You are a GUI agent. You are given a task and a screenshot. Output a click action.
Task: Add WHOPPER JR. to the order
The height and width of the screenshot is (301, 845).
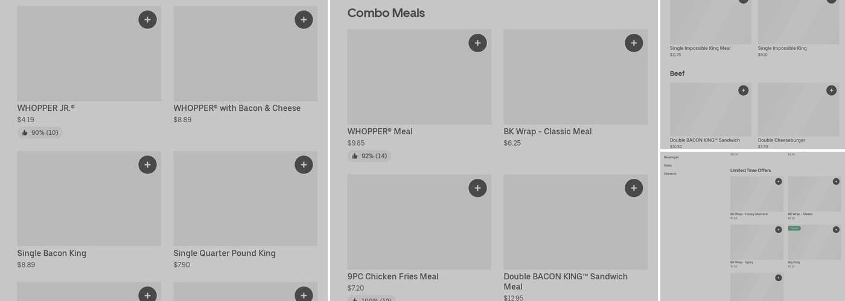[x=147, y=20]
